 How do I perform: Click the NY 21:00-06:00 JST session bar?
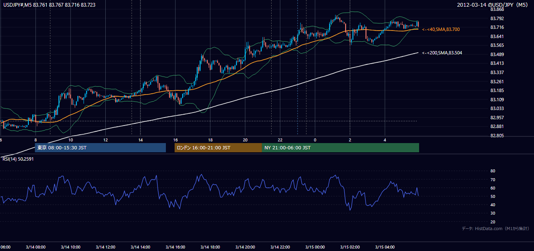[x=341, y=148]
